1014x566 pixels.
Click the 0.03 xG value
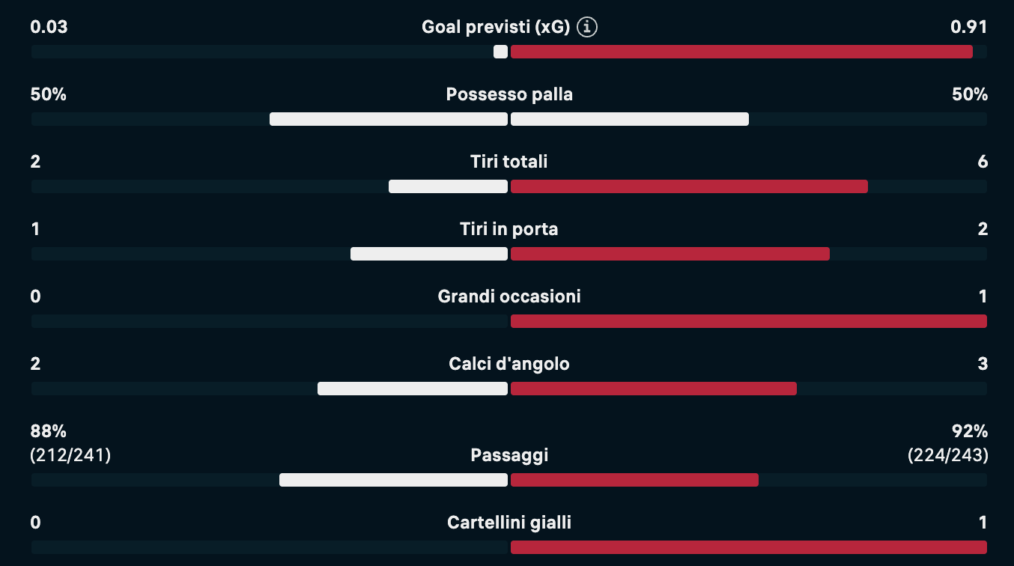tap(49, 28)
